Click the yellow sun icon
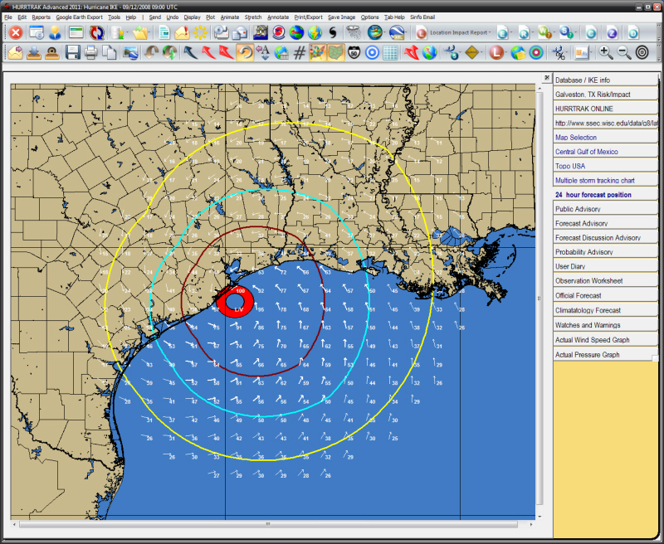 [x=200, y=33]
